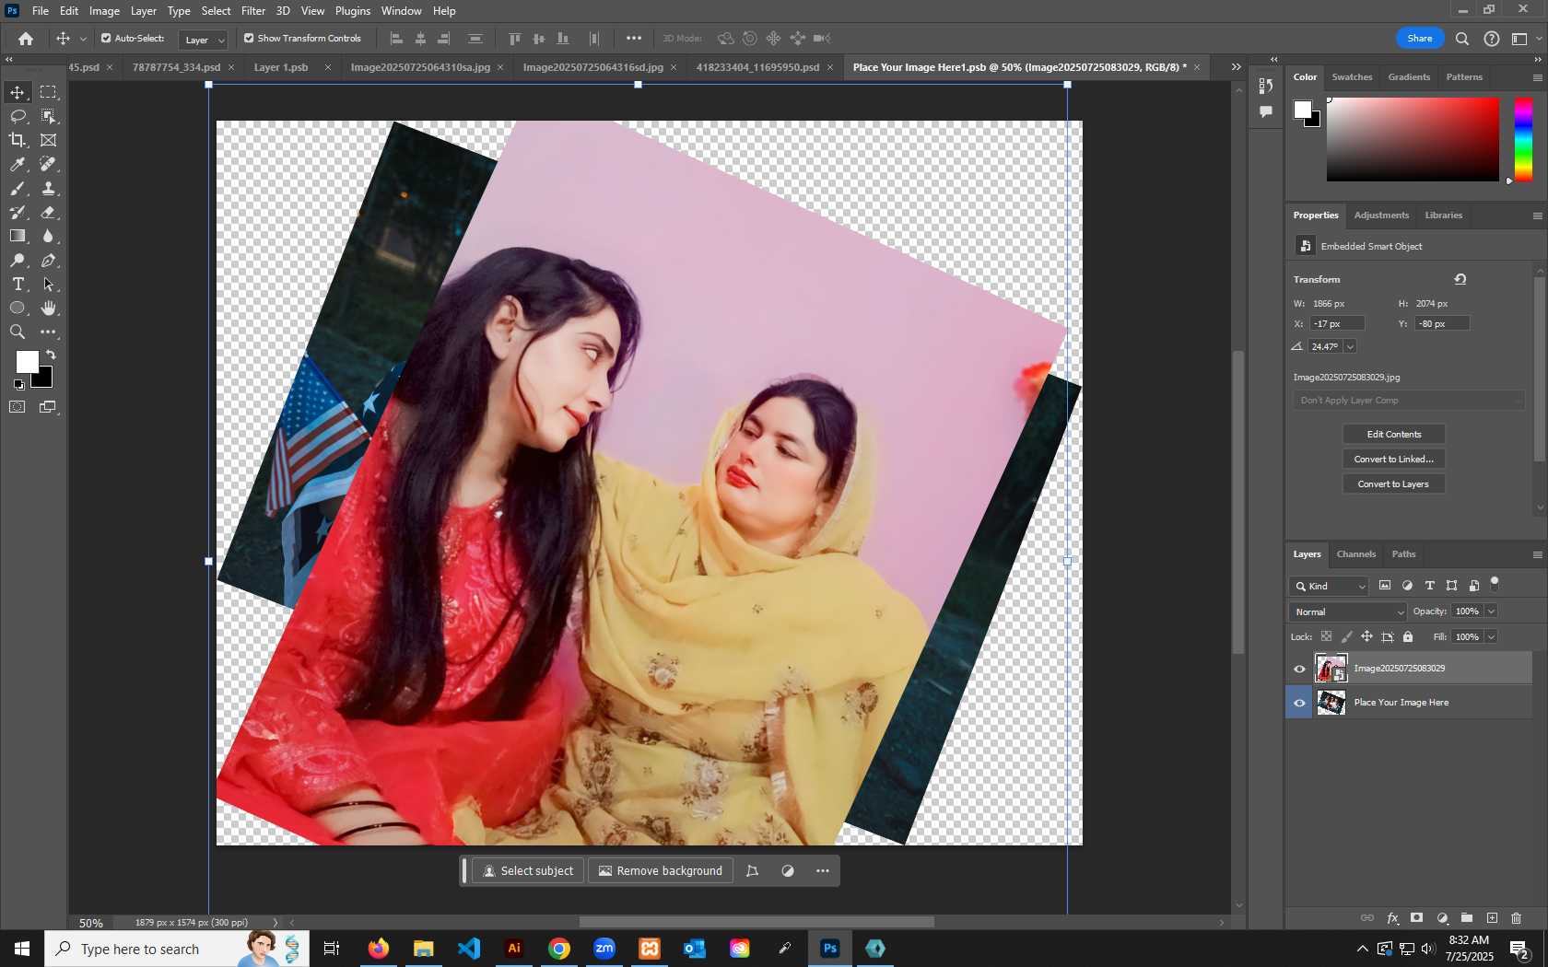Select the Frame tool
This screenshot has width=1548, height=967.
point(48,140)
